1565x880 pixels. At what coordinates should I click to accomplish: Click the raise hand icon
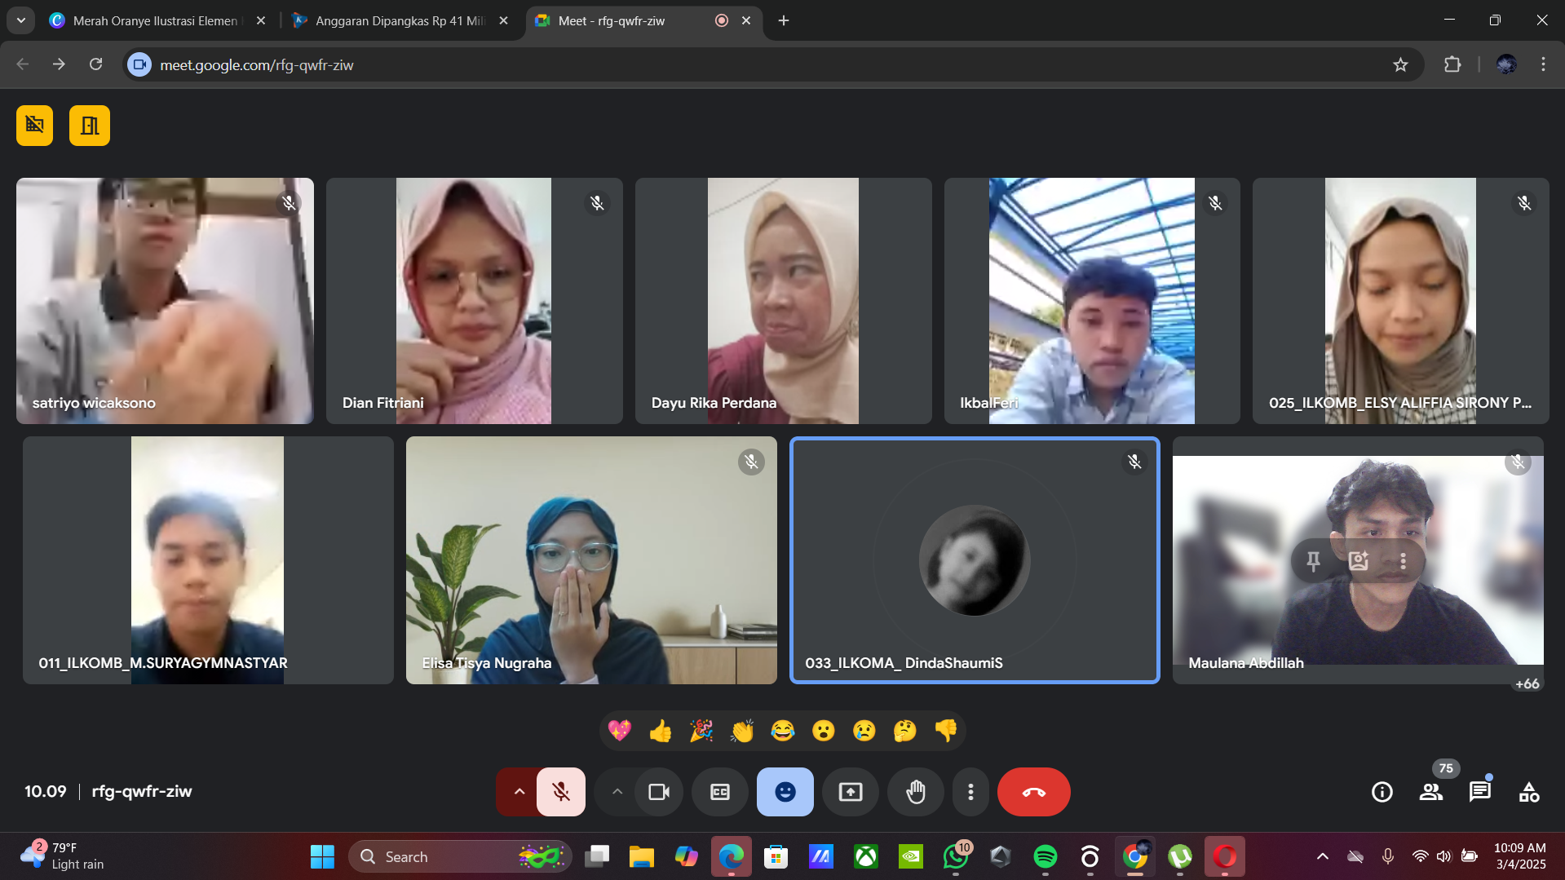(x=915, y=792)
